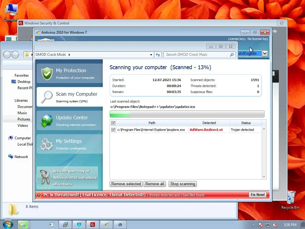Click the Detected column header
Image resolution: width=305 pixels, height=229 pixels.
209,123
